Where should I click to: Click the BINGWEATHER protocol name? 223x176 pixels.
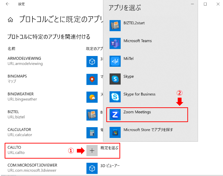[x=21, y=94]
